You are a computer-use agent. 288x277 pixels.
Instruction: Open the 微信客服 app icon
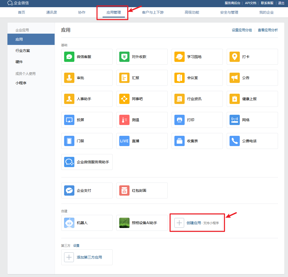click(69, 57)
